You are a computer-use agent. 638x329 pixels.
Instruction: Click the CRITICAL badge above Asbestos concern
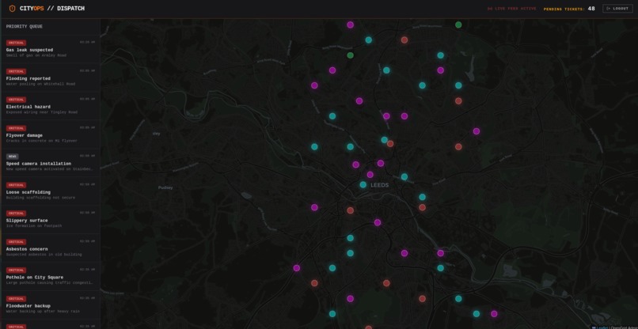coord(17,242)
